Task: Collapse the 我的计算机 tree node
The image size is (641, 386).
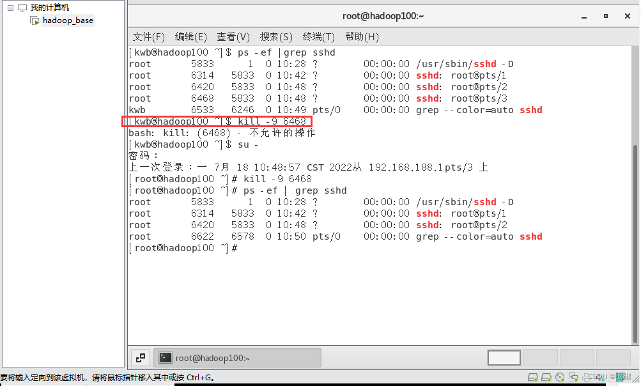Action: (11, 8)
